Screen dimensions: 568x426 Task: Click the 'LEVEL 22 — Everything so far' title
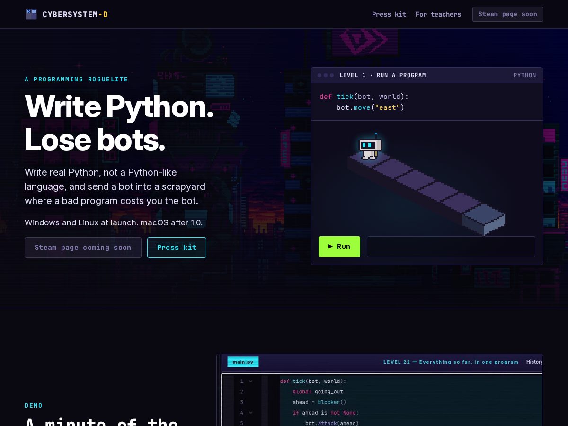click(451, 362)
